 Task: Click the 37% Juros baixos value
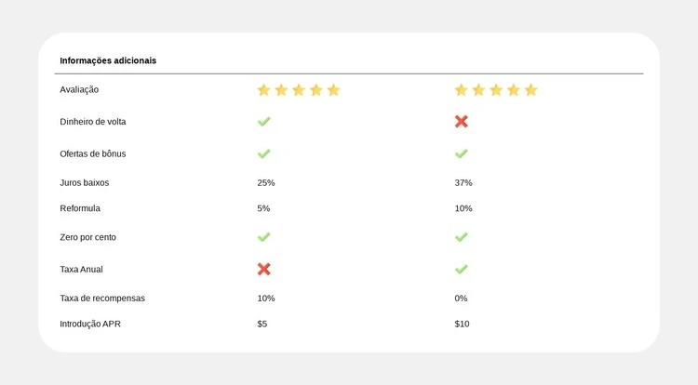click(463, 182)
